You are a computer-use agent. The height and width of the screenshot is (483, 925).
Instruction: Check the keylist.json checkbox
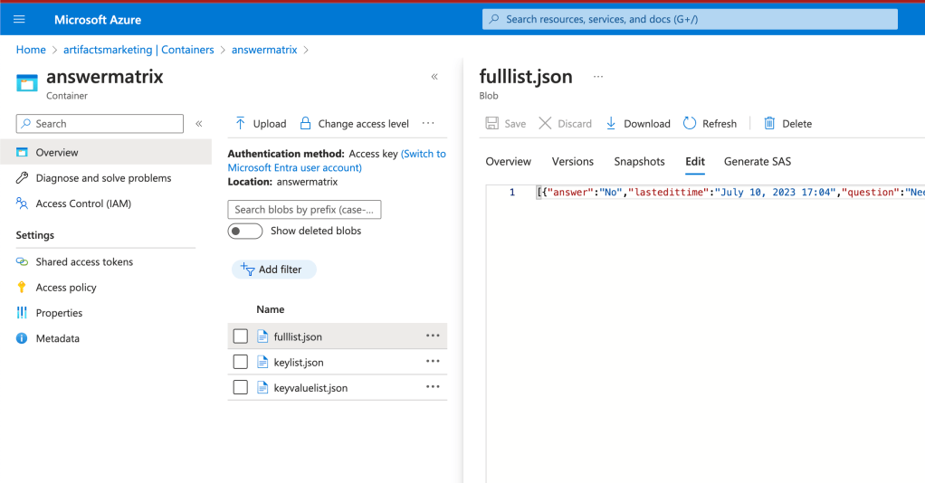coord(241,362)
